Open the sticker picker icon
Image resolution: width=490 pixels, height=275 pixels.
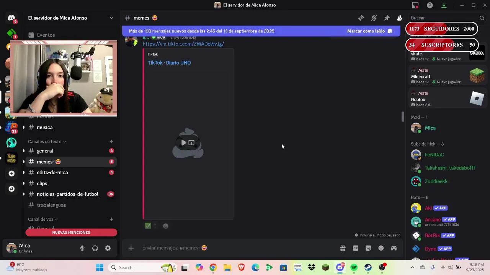368,248
